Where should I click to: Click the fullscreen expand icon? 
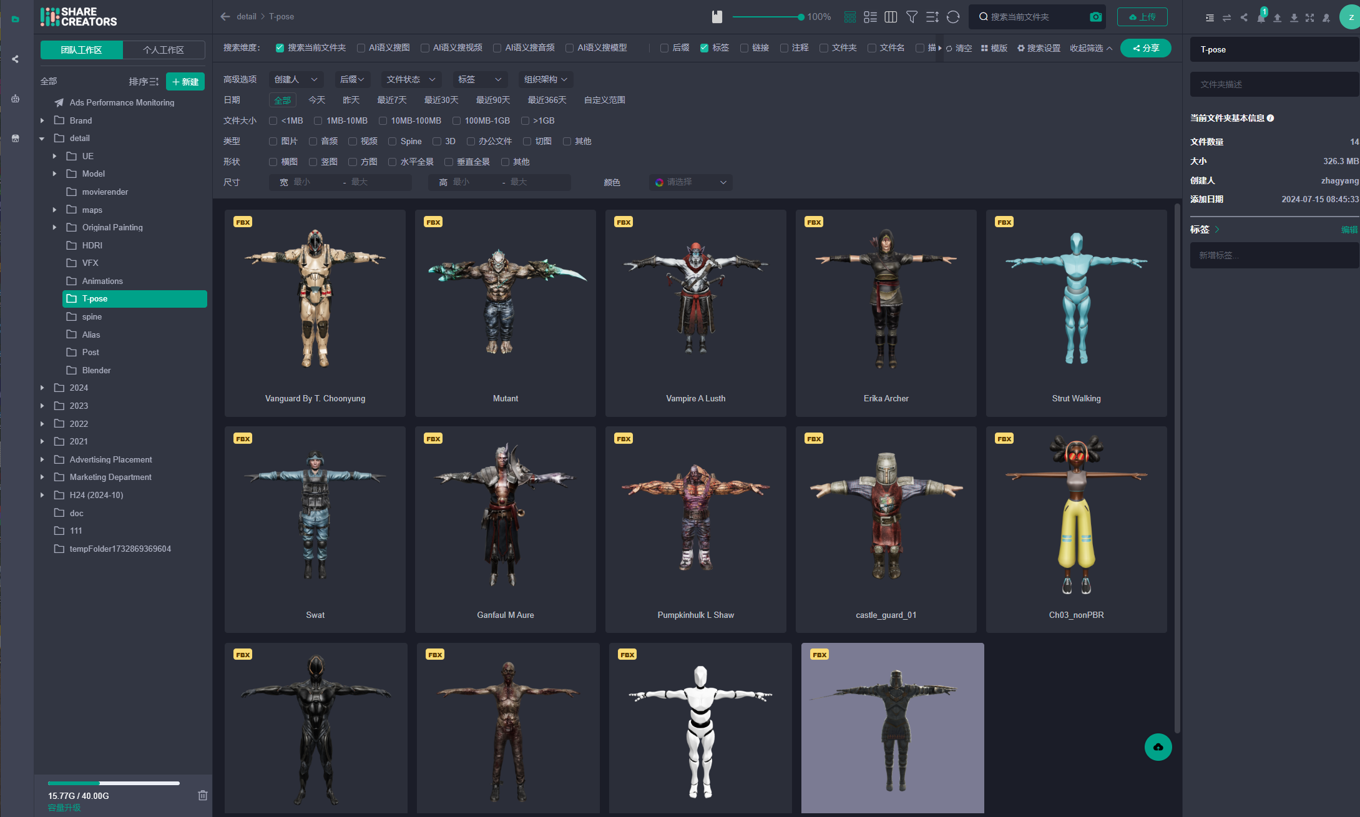(x=1309, y=17)
